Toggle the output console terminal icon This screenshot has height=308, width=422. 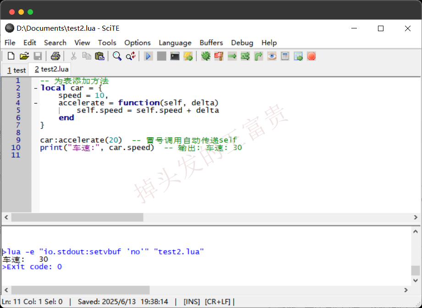tap(175, 56)
